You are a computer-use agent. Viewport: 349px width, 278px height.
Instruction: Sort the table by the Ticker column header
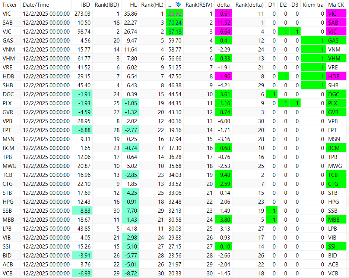[x=10, y=5]
